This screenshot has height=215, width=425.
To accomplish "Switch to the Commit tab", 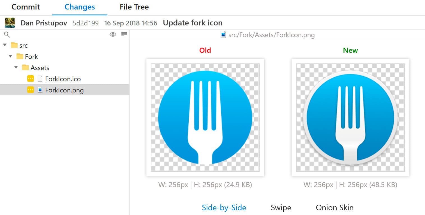I will (26, 7).
